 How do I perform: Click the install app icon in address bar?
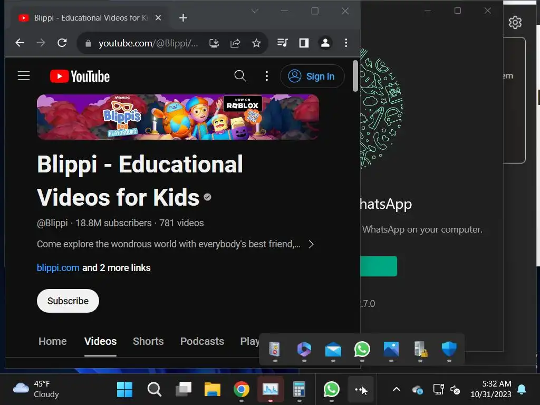click(214, 43)
